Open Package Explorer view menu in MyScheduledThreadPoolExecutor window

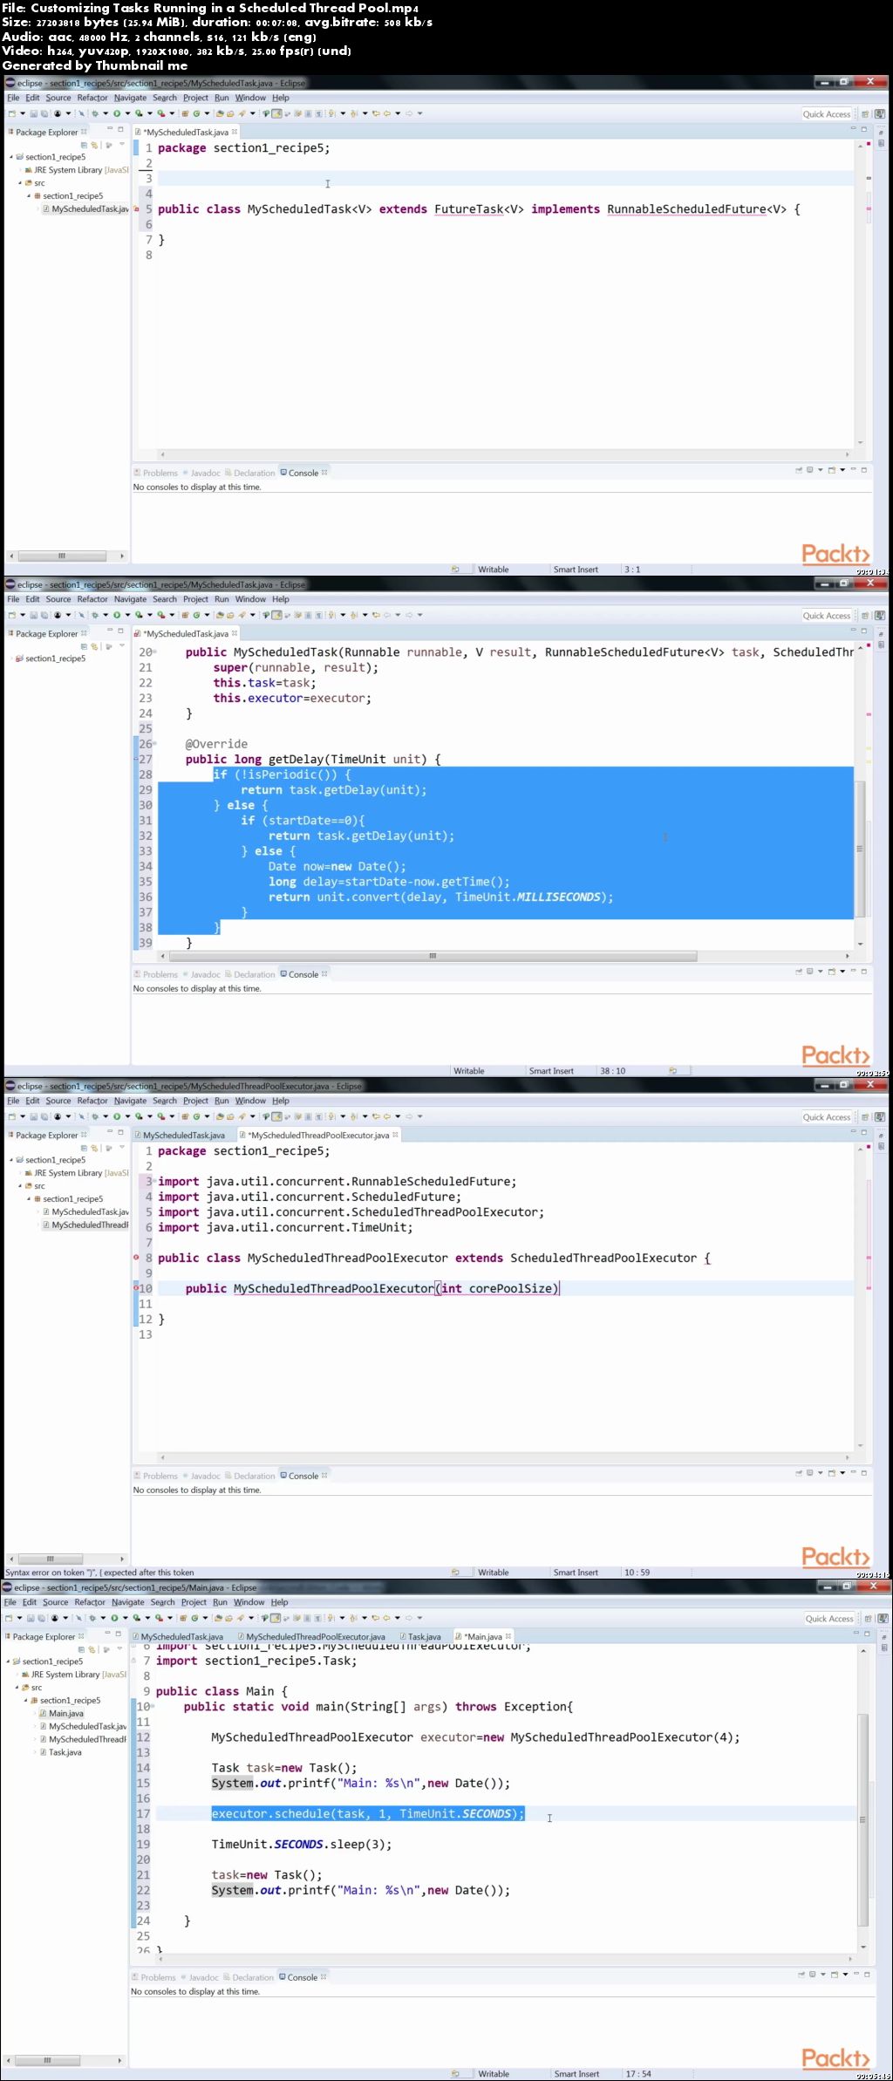122,1148
